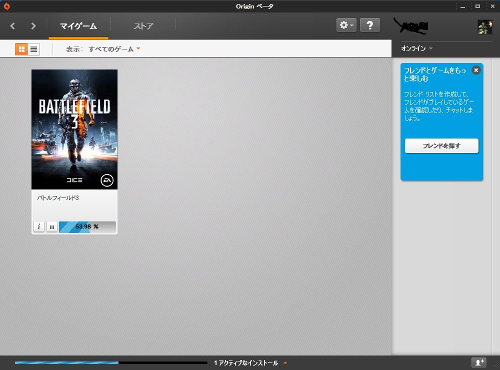The height and width of the screenshot is (370, 500).
Task: Close the Origin window
Action: (492, 6)
